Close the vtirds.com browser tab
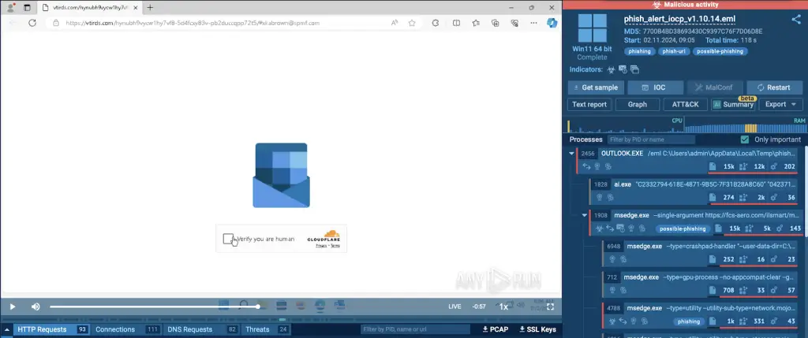 pyautogui.click(x=134, y=8)
